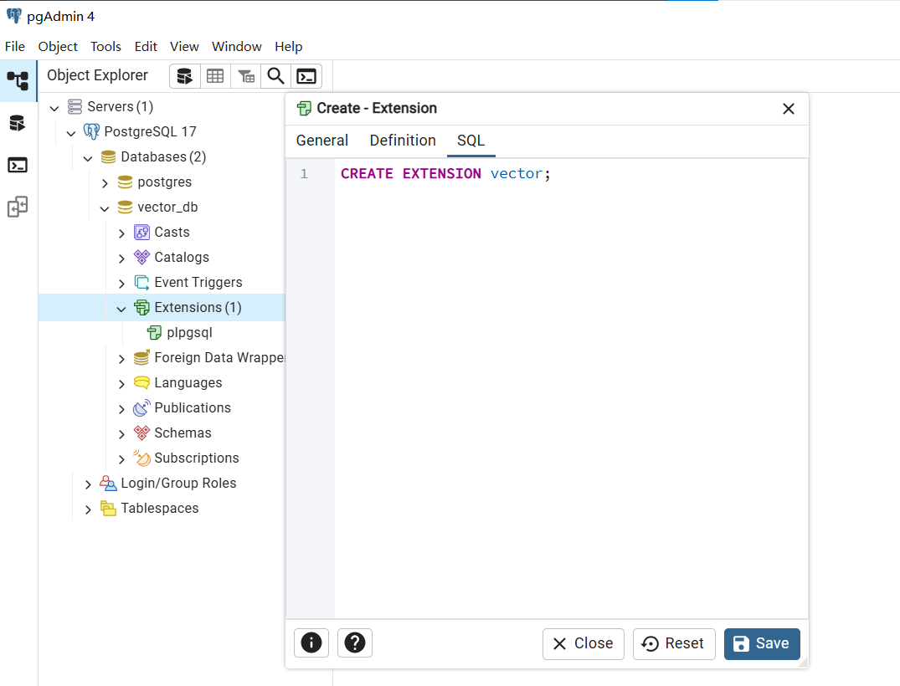This screenshot has width=900, height=686.
Task: Collapse the PostgreSQL 17 node
Action: (71, 133)
